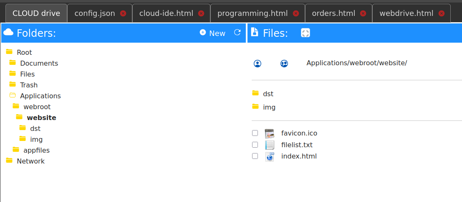Viewport: 462px width, 202px height.
Task: Click the fullscreen icon next to Files
Action: pos(305,33)
